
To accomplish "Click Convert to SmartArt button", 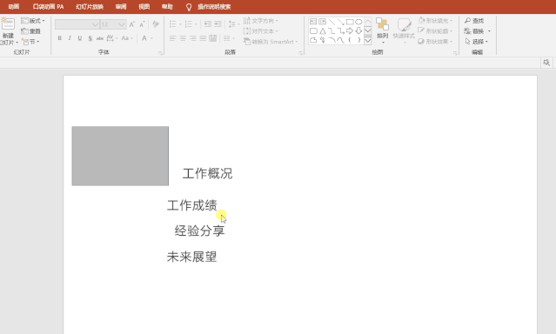I will point(271,42).
